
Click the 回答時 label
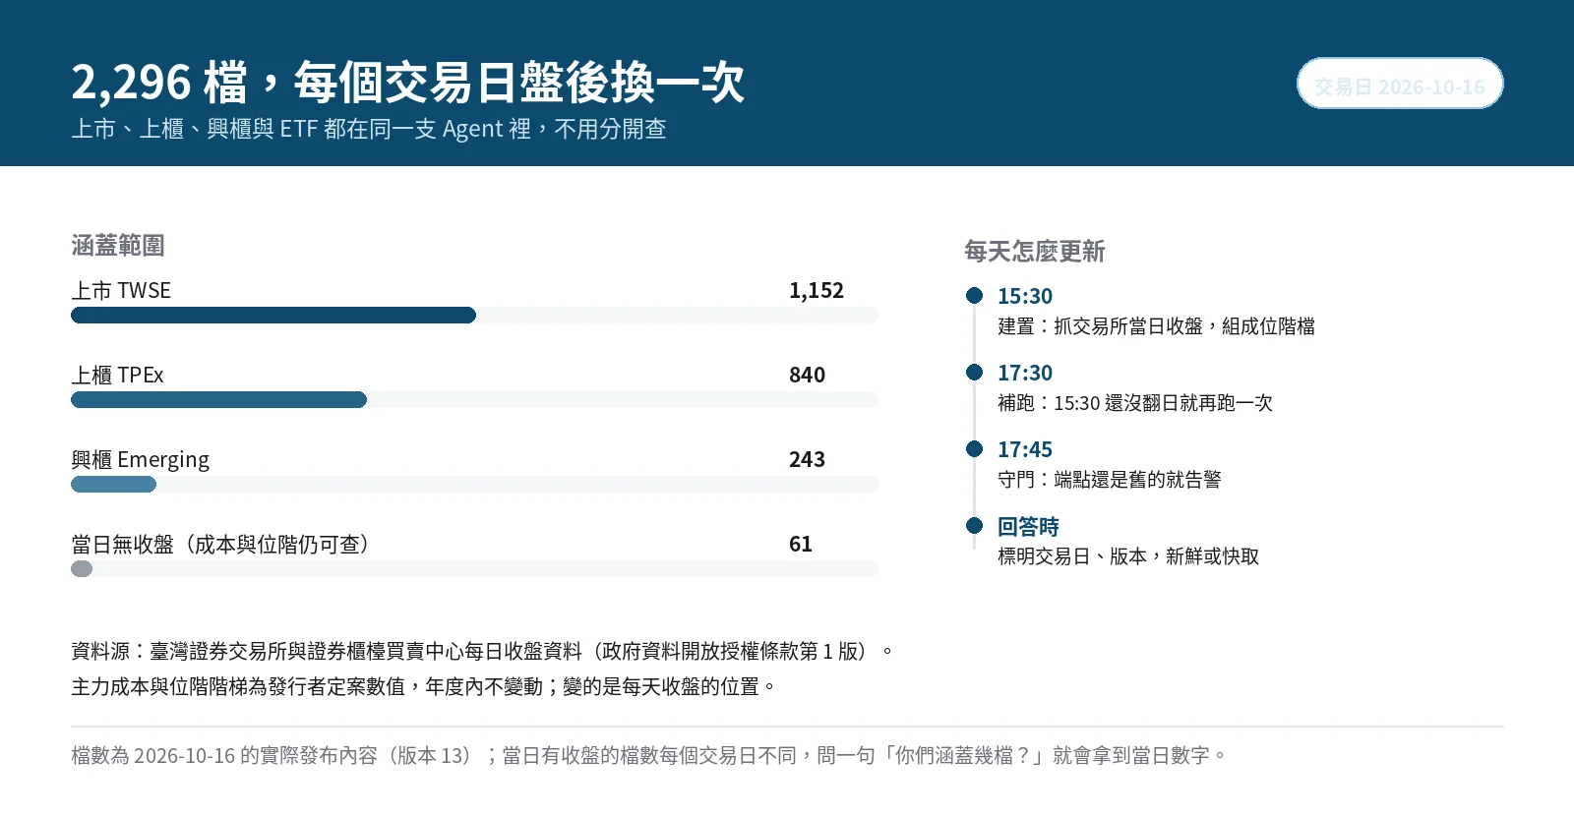(1028, 526)
